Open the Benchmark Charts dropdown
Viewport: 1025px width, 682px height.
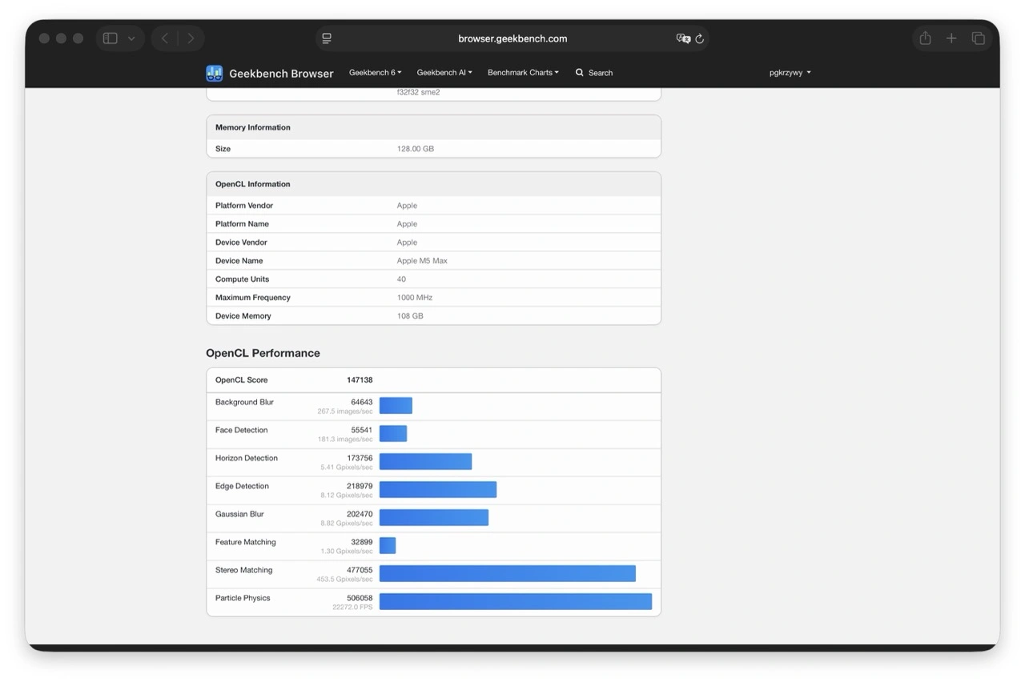pos(523,73)
